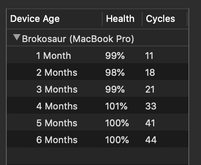The height and width of the screenshot is (165, 201).
Task: Click the 41 cycles value
Action: tap(150, 123)
